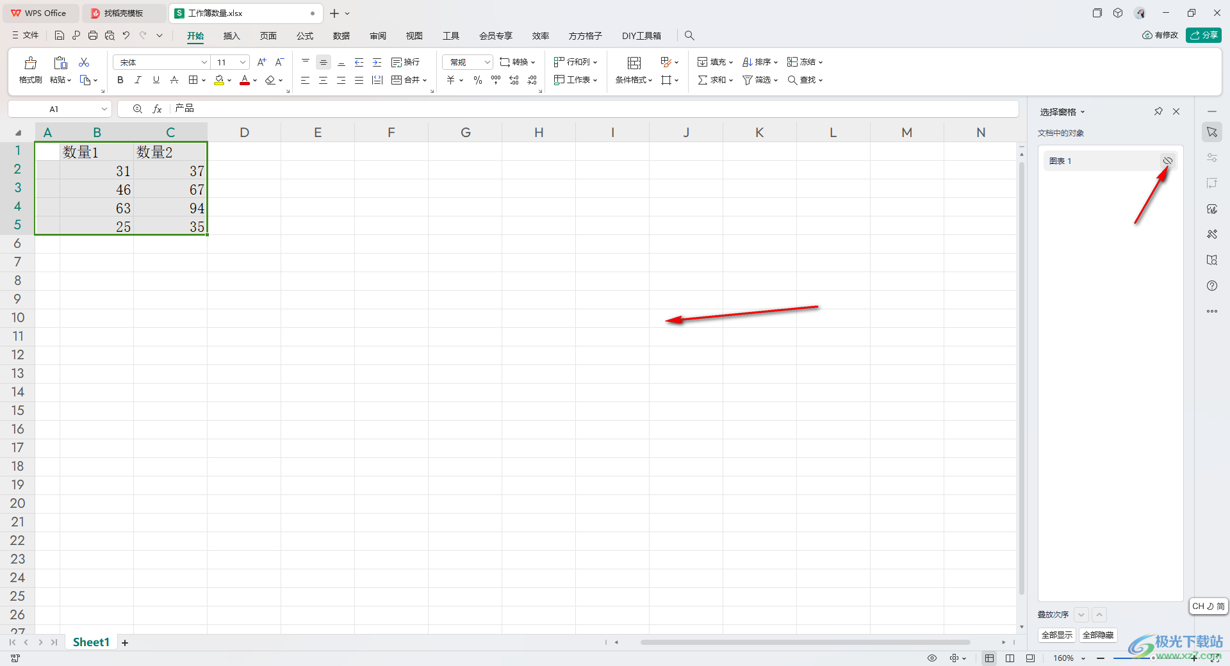Add a new sheet with plus button
Image resolution: width=1230 pixels, height=666 pixels.
click(125, 642)
